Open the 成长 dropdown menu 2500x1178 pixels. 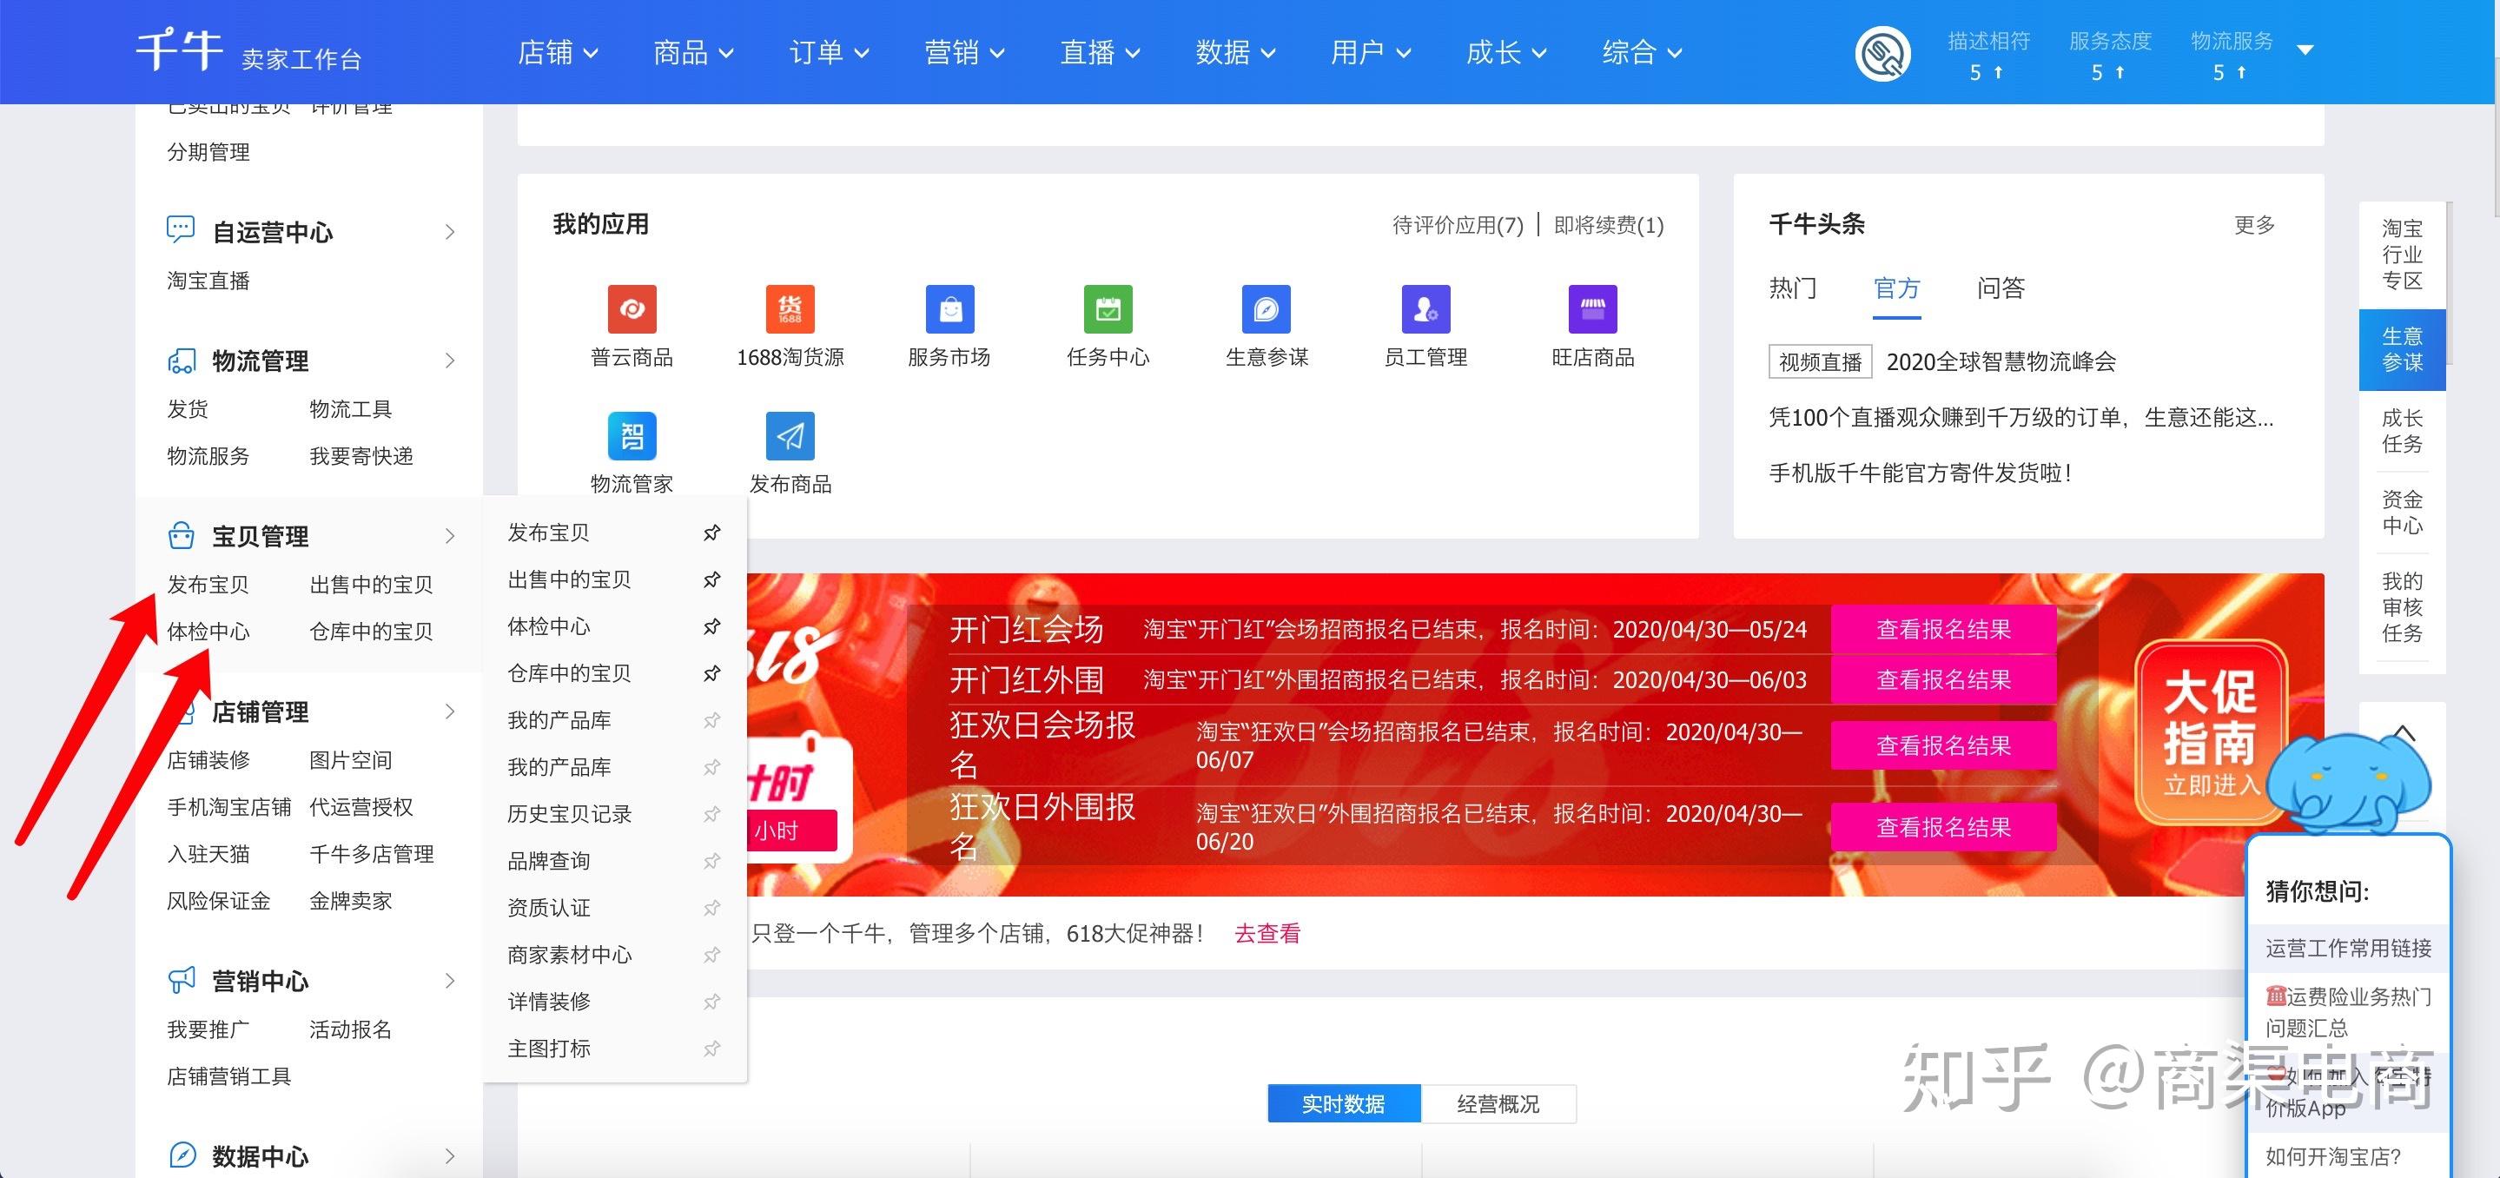pyautogui.click(x=1505, y=52)
